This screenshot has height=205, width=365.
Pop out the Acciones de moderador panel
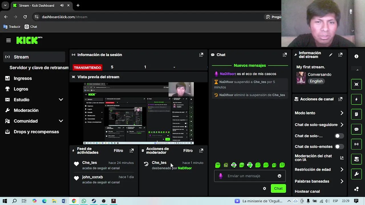[x=201, y=151]
